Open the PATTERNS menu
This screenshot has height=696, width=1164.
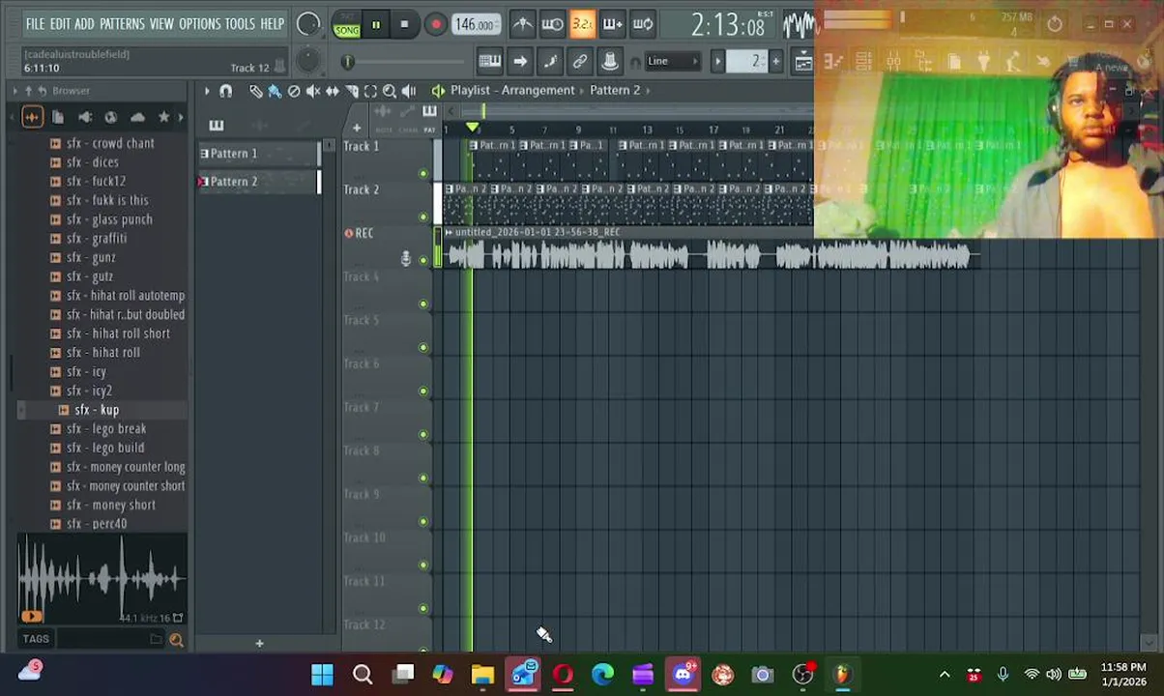tap(122, 23)
